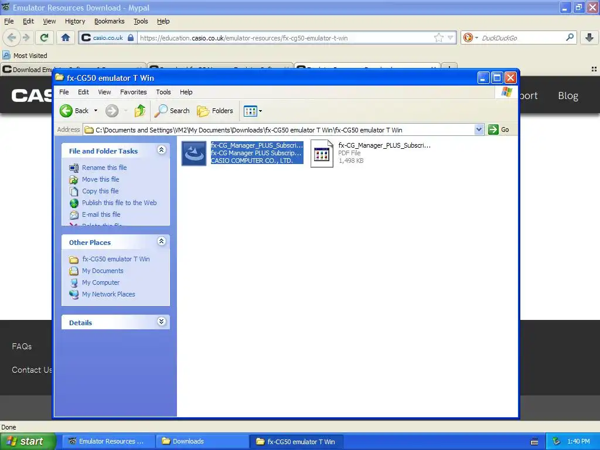The width and height of the screenshot is (600, 450).
Task: Click the browser Back arrow in Mypal
Action: click(x=12, y=37)
